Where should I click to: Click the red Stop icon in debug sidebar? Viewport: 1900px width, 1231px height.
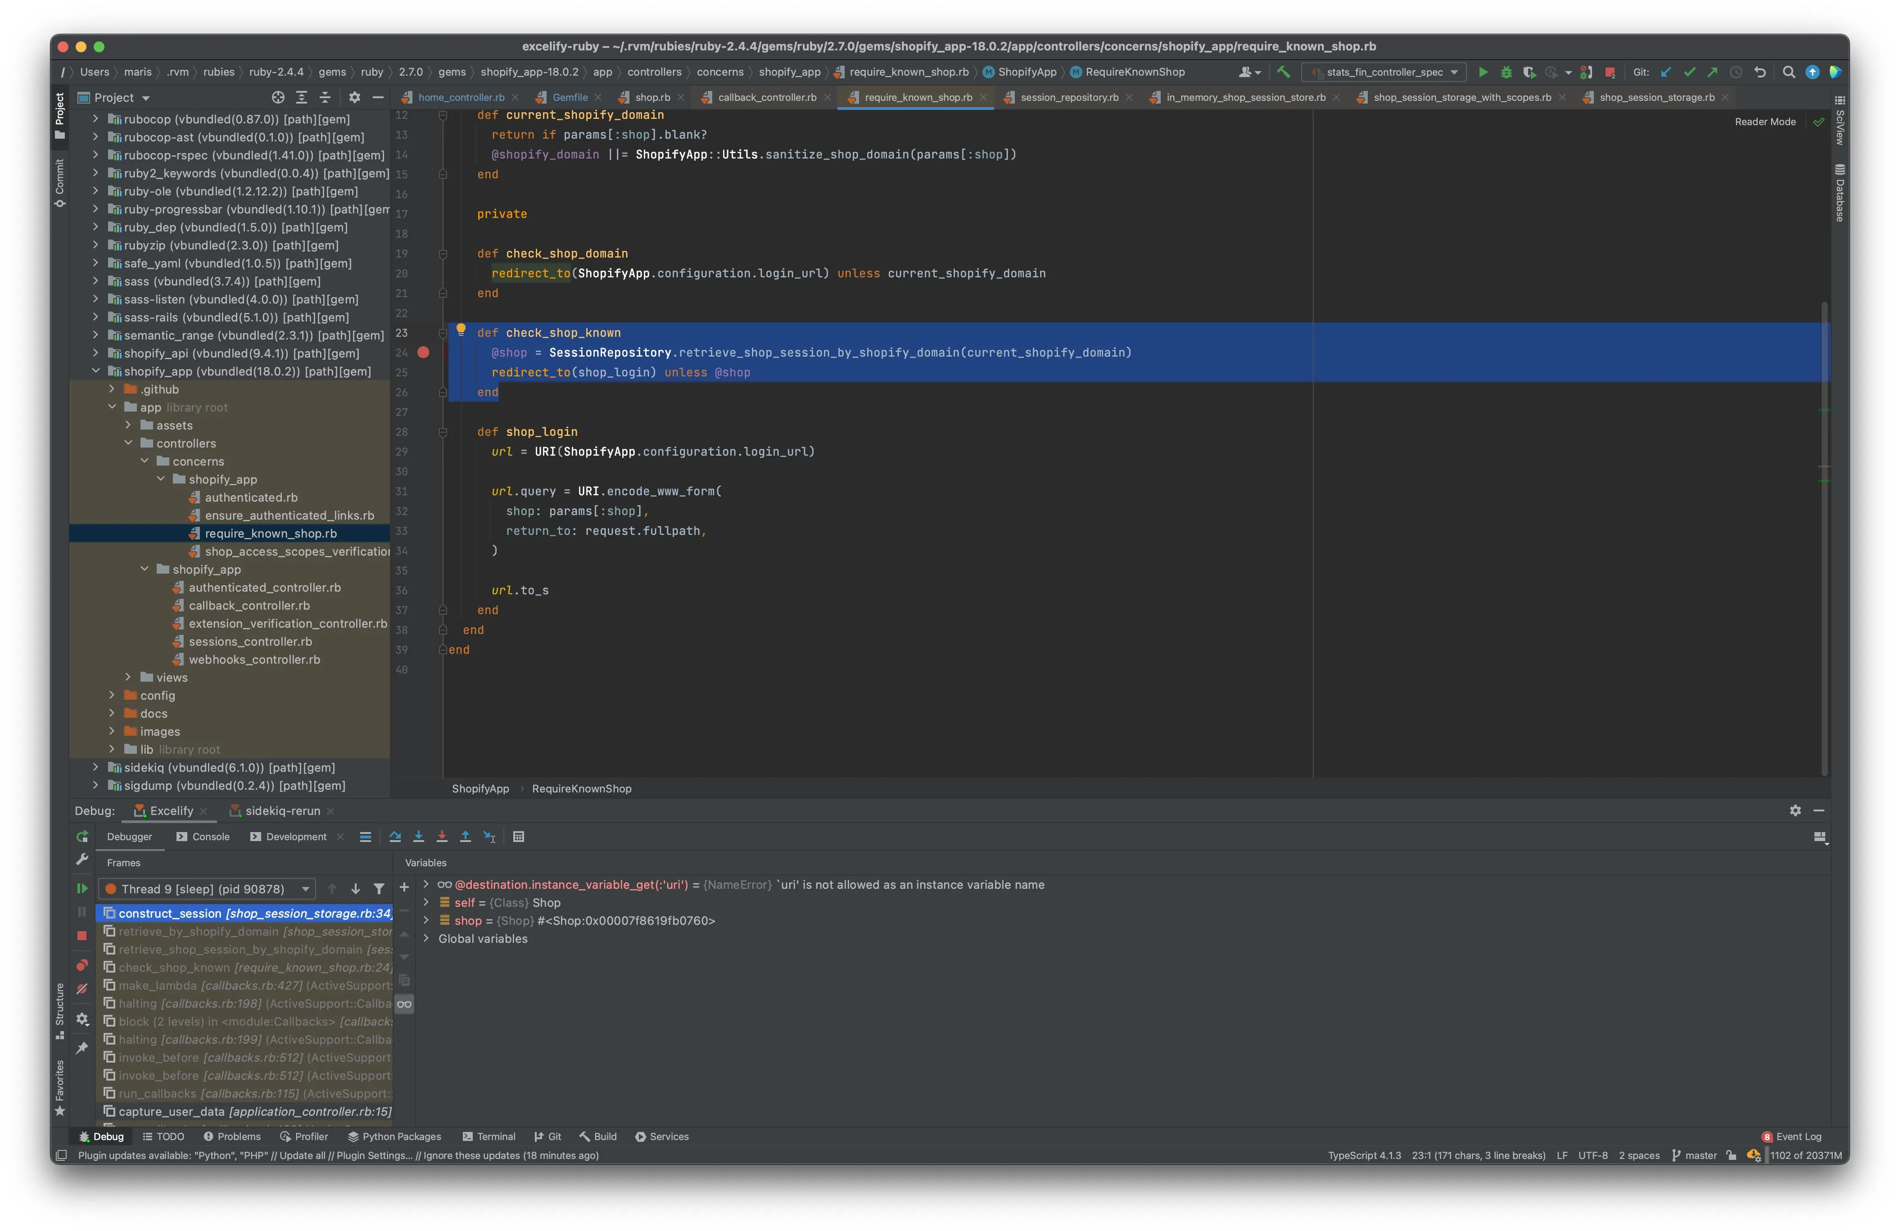pyautogui.click(x=81, y=936)
